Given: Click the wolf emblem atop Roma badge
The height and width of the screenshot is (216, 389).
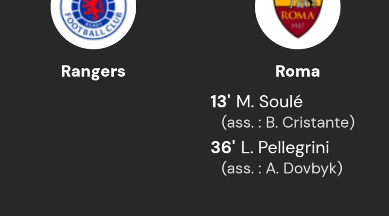Looking at the screenshot, I should [x=298, y=3].
